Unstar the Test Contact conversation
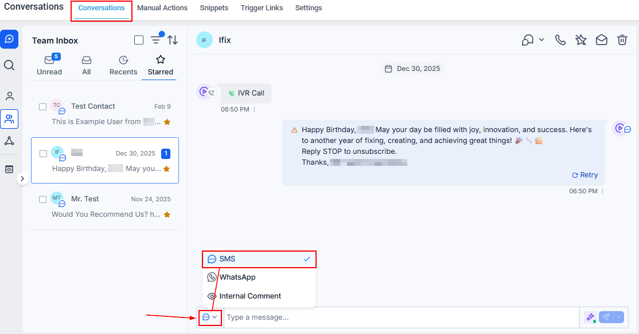 pyautogui.click(x=167, y=122)
